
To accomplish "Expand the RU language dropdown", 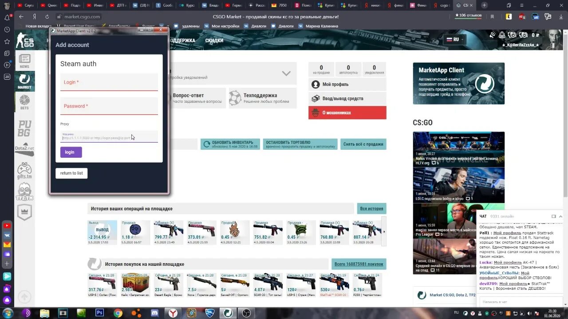I will click(455, 39).
